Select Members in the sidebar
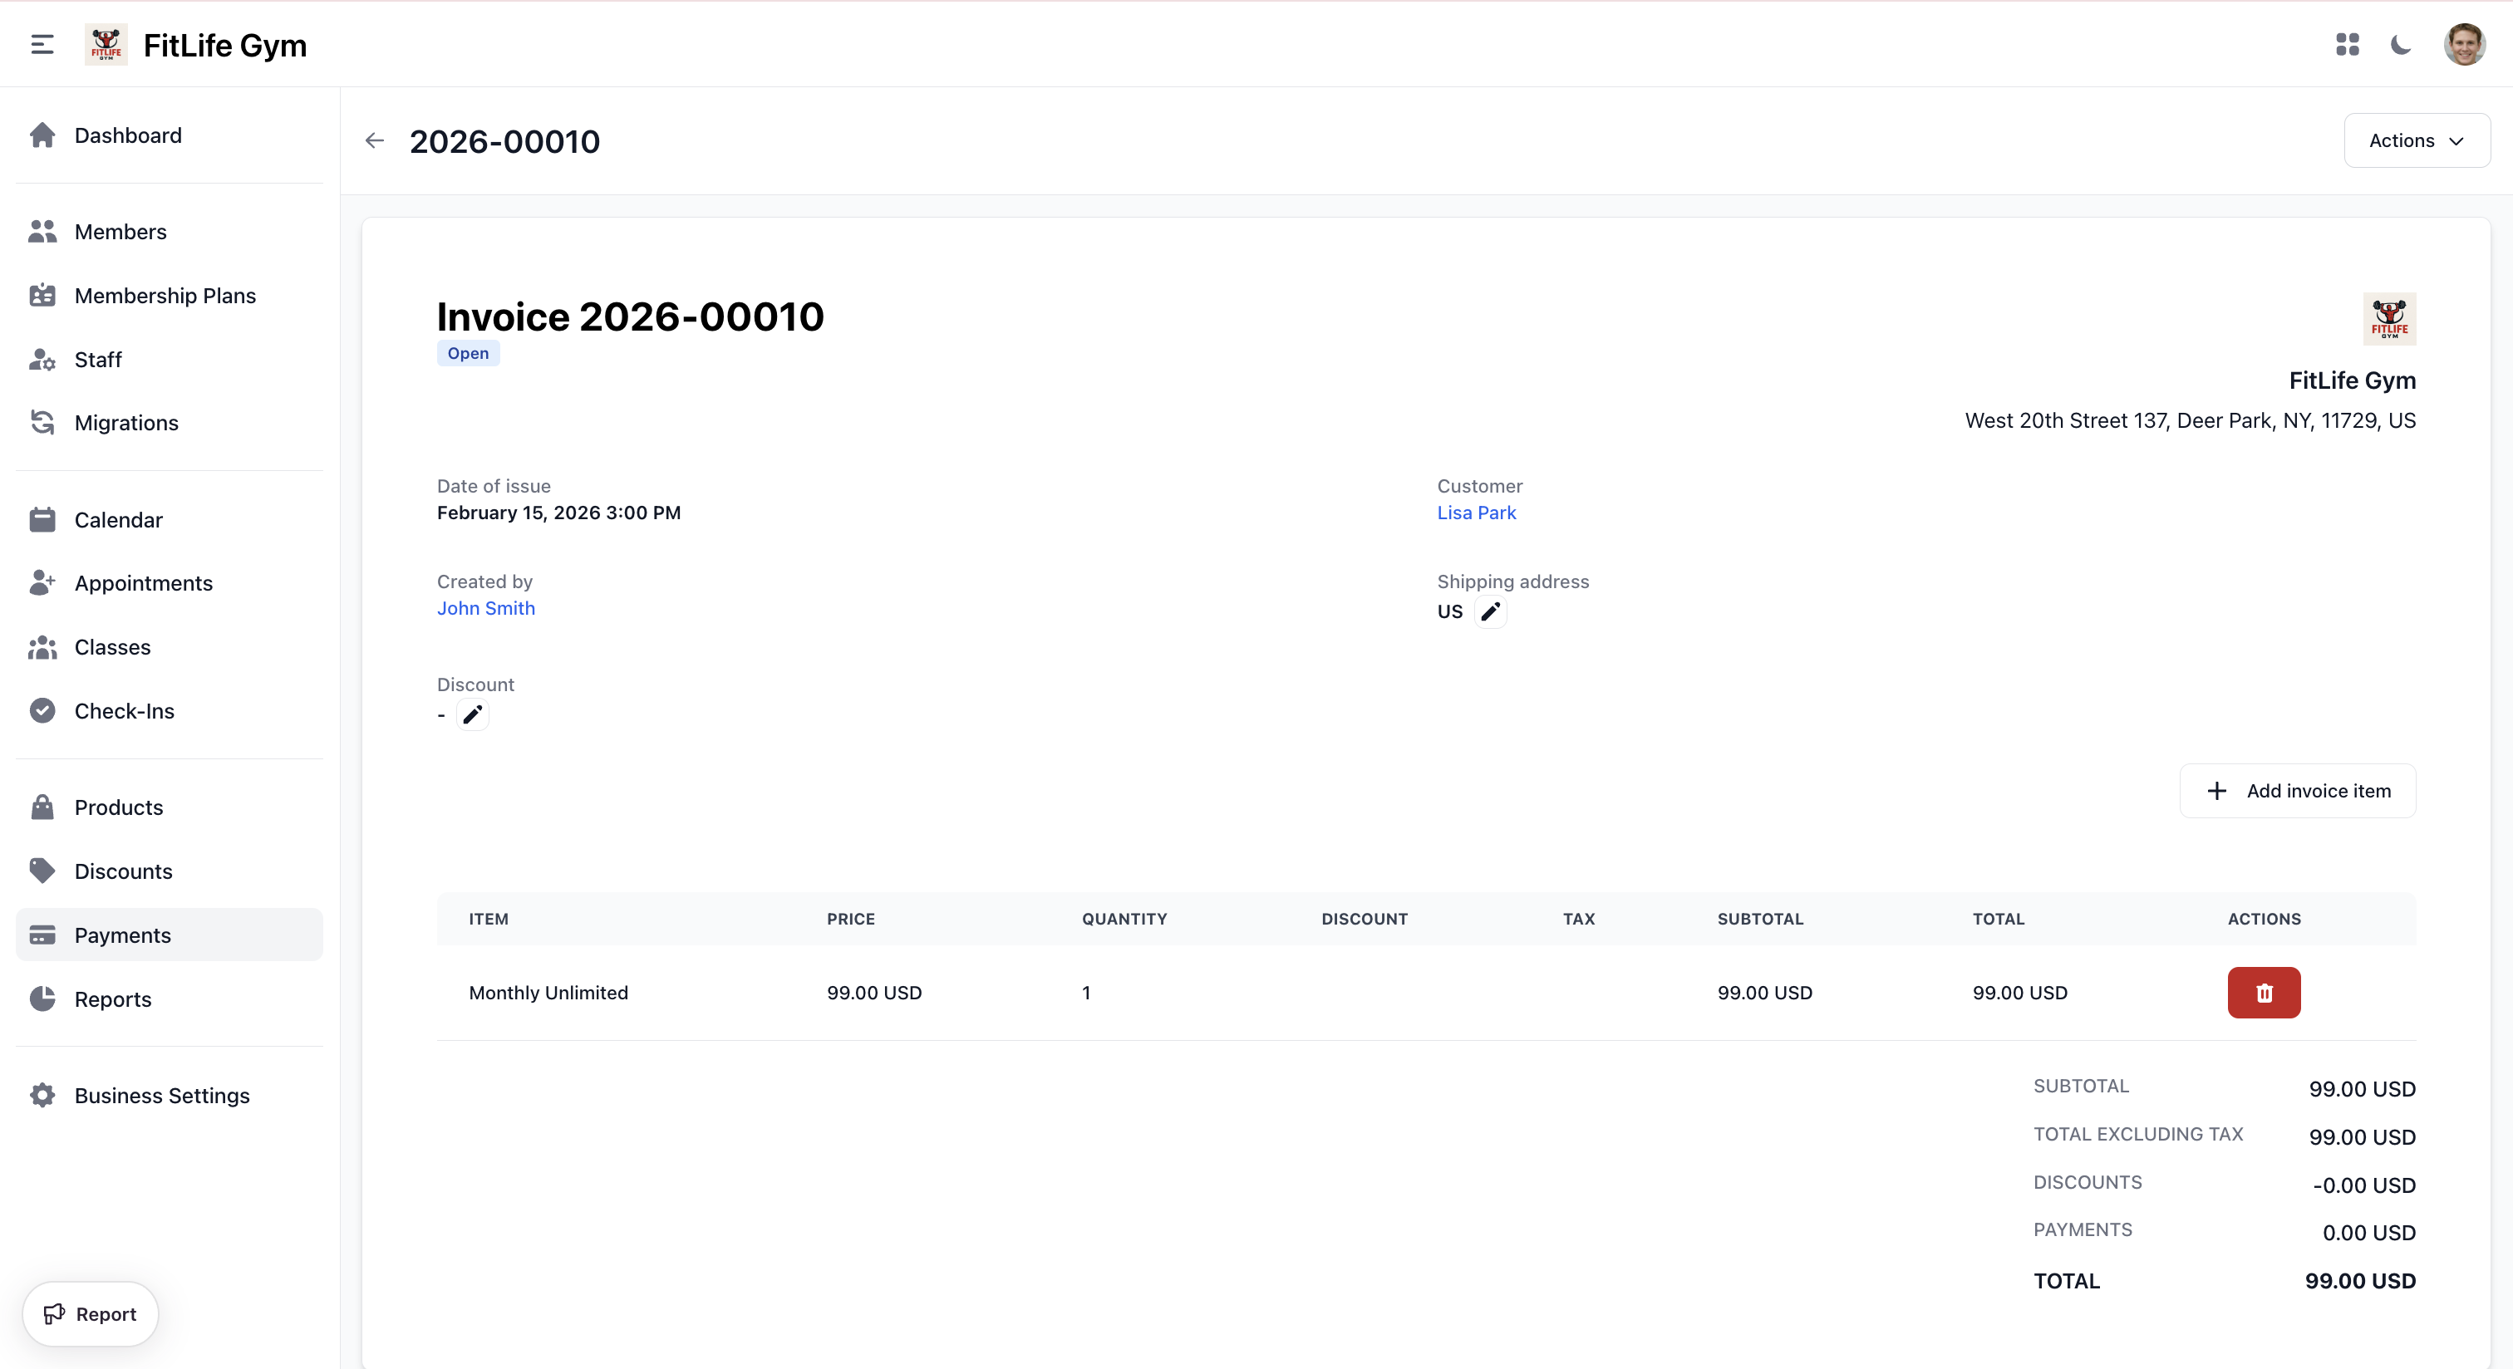 (121, 232)
